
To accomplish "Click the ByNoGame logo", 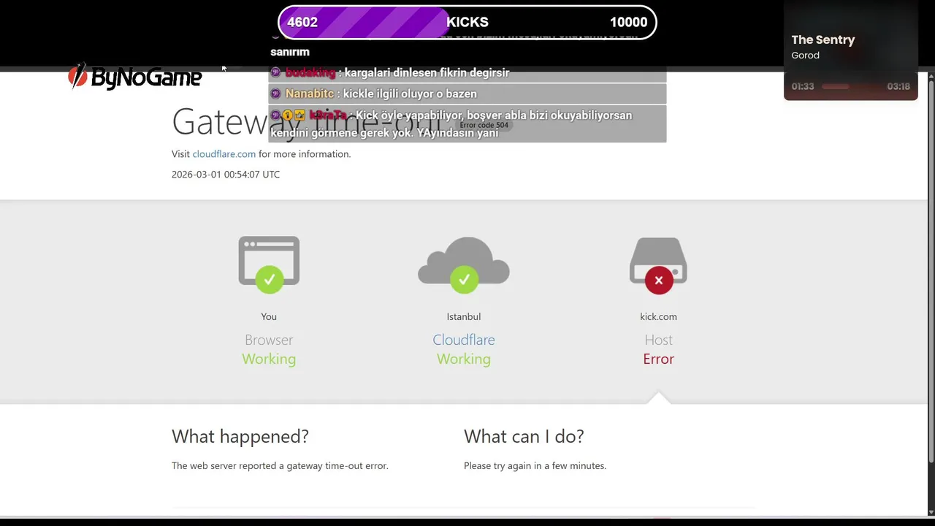I will point(134,75).
